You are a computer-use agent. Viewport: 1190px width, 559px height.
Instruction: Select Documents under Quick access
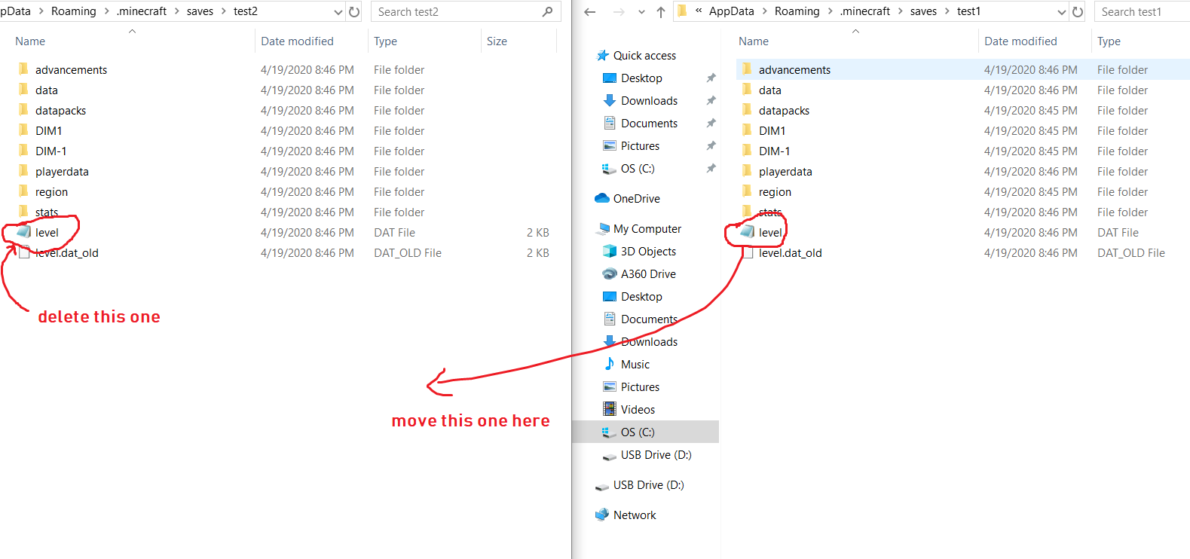649,123
